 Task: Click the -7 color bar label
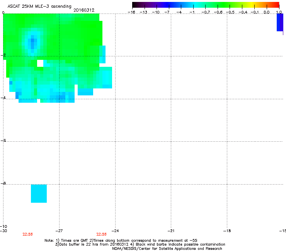pos(167,12)
